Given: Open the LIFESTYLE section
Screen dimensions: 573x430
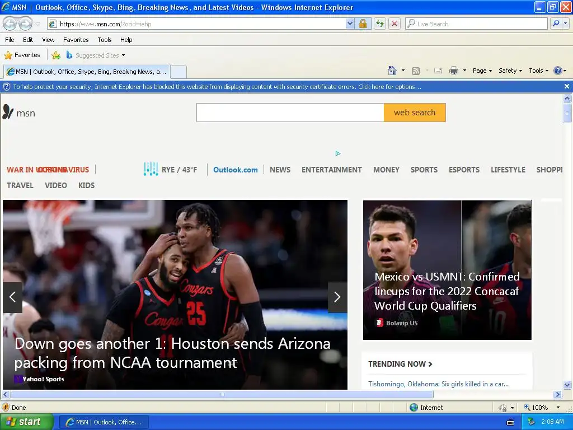Looking at the screenshot, I should pyautogui.click(x=508, y=170).
